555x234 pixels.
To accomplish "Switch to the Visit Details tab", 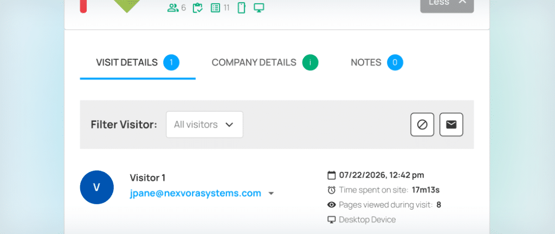I will tap(138, 63).
